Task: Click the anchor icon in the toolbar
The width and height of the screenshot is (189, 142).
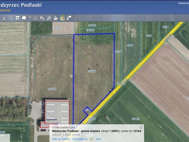Action: click(4, 18)
